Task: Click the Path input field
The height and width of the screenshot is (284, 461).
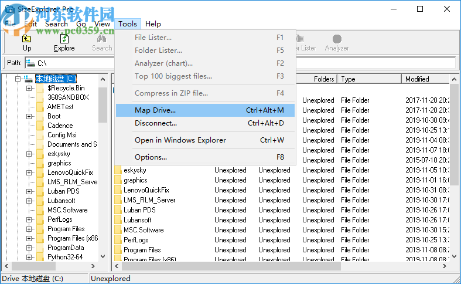Action: point(241,63)
